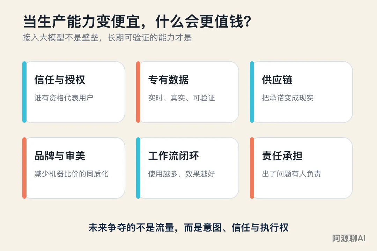Click text 使用越多，效果越好
Viewport: 377px width, 251px height.
[x=182, y=174]
